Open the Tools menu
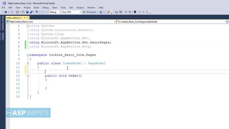 click(63, 8)
